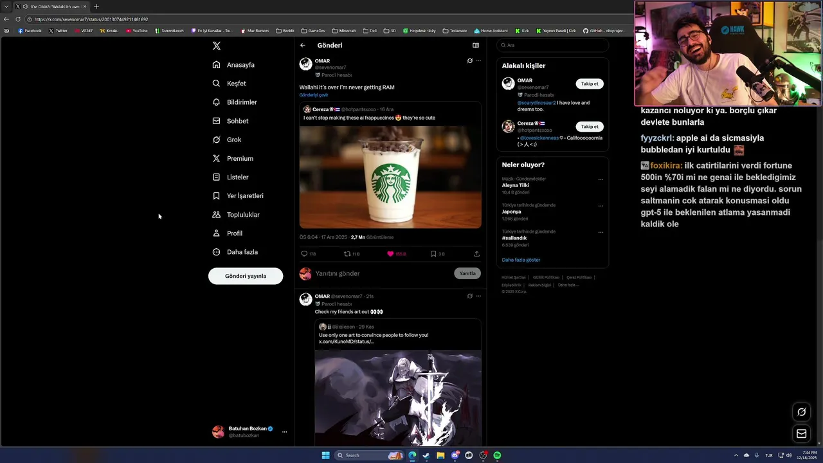Click the Yanıtla button
This screenshot has height=463, width=823.
click(467, 273)
